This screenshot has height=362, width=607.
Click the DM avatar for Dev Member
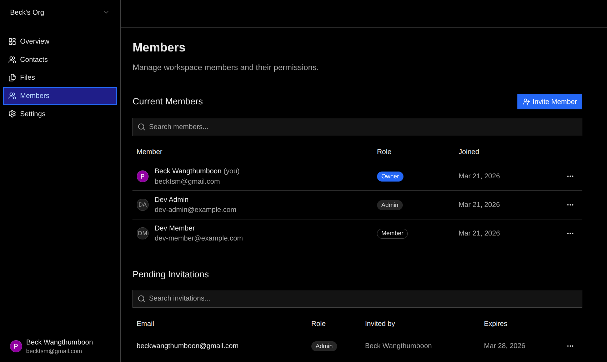click(x=142, y=233)
